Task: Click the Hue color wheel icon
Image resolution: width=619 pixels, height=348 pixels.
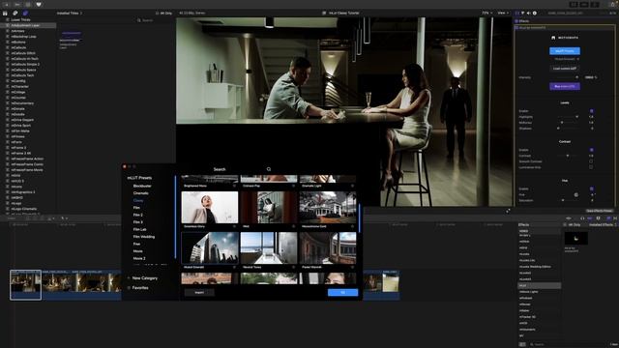Action: click(576, 195)
